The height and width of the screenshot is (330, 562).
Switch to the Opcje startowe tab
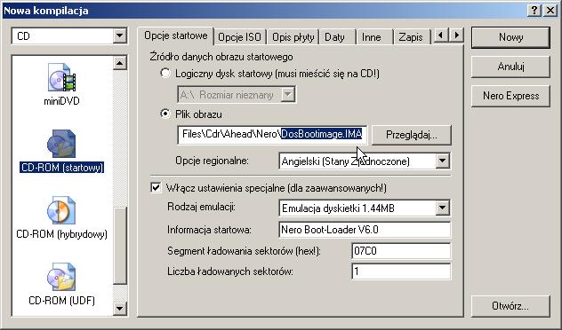176,35
